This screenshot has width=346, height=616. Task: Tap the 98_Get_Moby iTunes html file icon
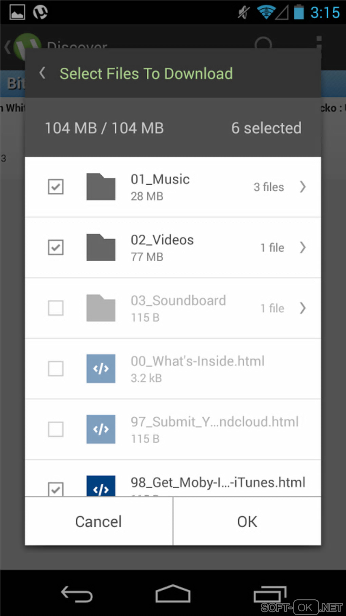pyautogui.click(x=101, y=486)
